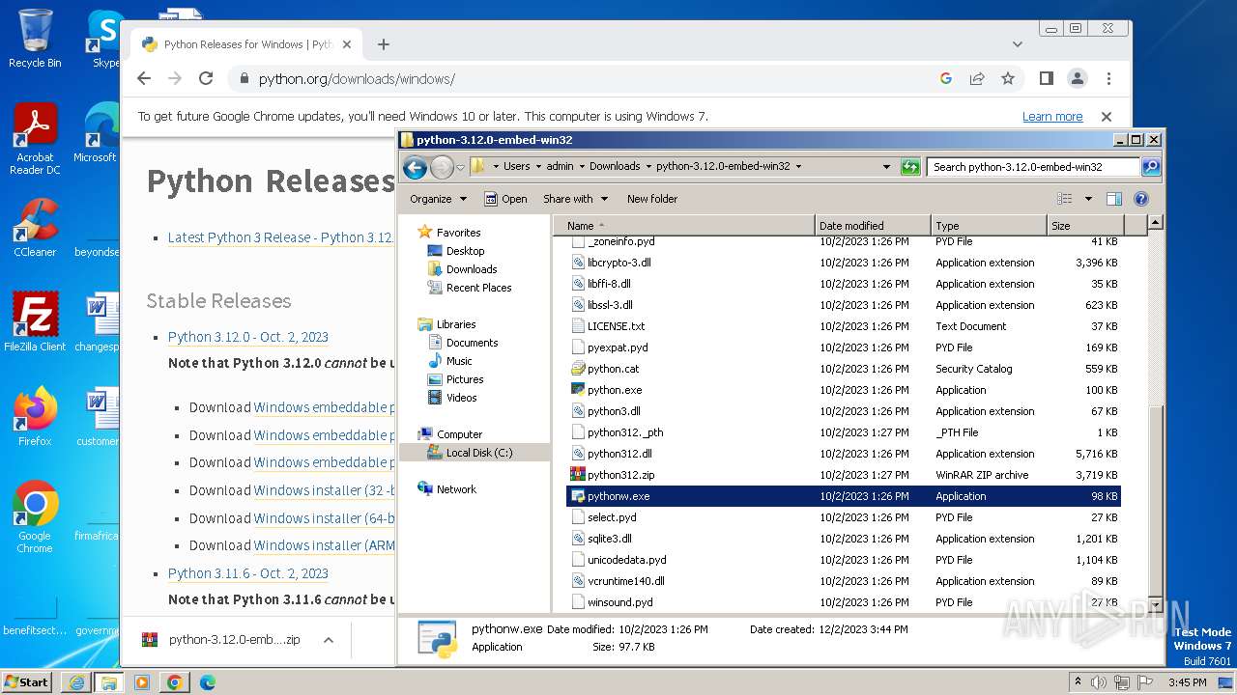1237x695 pixels.
Task: Open address bar history dropdown
Action: tap(886, 167)
